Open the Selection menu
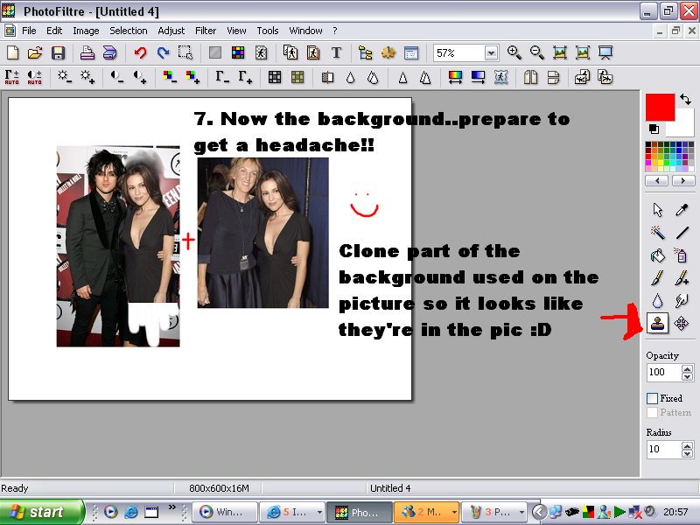Image resolution: width=700 pixels, height=525 pixels. [x=129, y=31]
